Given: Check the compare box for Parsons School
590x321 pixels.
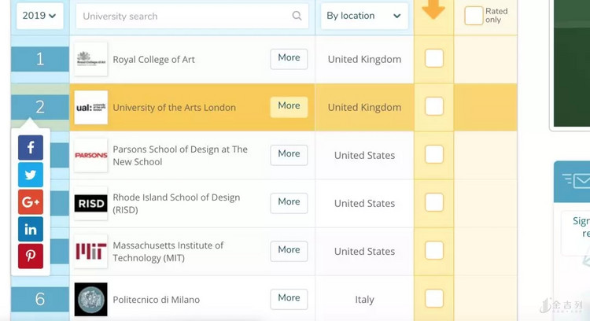Looking at the screenshot, I should pyautogui.click(x=434, y=155).
